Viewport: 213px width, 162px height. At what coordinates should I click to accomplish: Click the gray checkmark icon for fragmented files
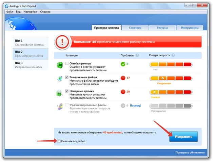tap(123, 106)
